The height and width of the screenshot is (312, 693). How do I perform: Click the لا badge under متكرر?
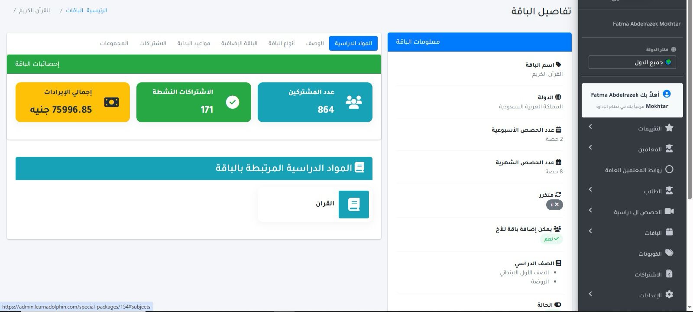pyautogui.click(x=554, y=205)
